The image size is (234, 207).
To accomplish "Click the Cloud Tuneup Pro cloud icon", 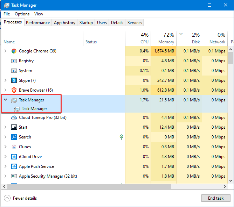I will tap(14, 117).
